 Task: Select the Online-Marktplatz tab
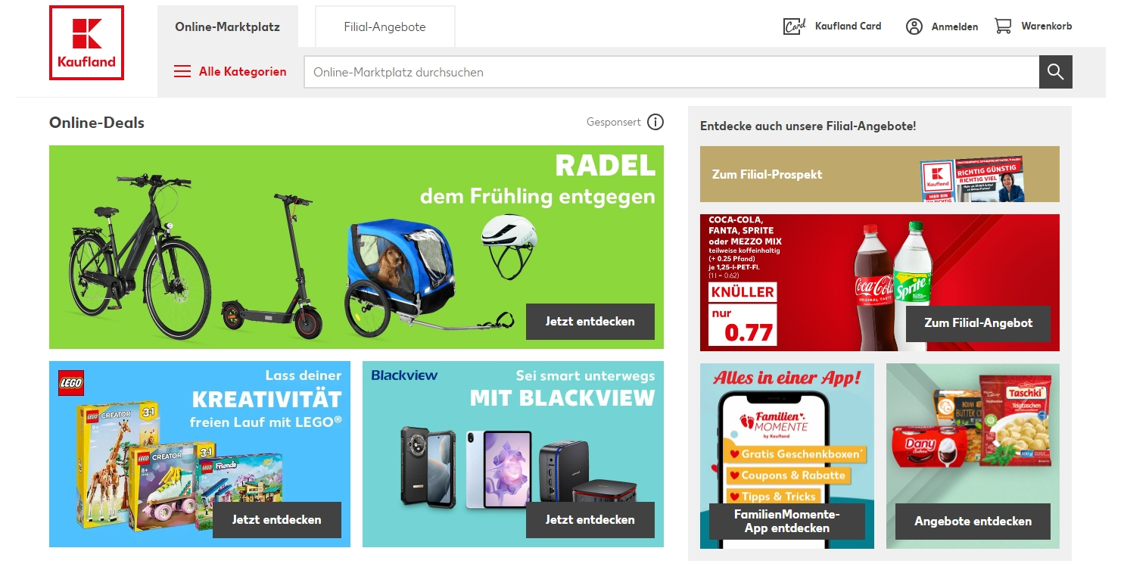[x=227, y=27]
